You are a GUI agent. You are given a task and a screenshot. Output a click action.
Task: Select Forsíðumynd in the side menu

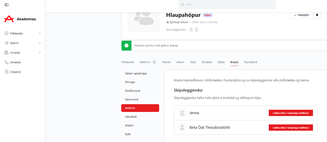132,90
